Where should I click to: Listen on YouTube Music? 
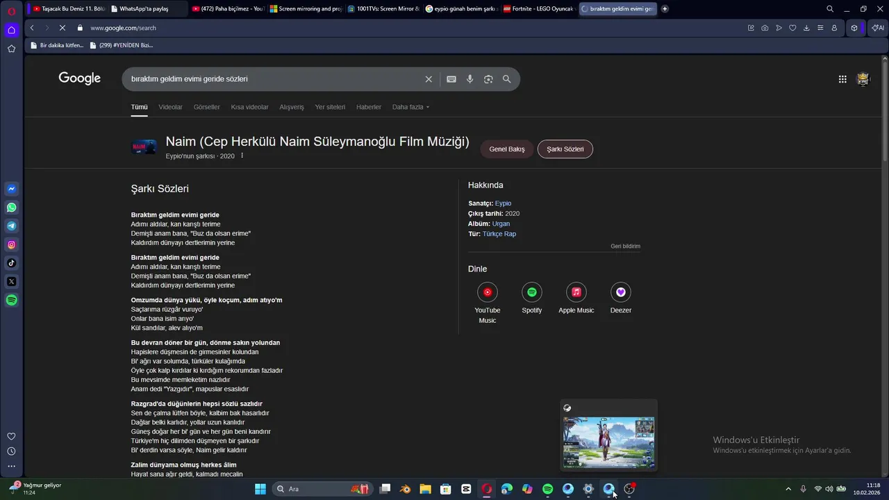(488, 303)
